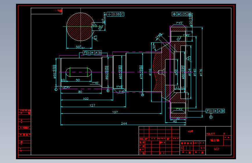Image resolution: width=252 pixels, height=163 pixels.
Task: Click the datum B circle below the shaft
Action: pos(108,91)
